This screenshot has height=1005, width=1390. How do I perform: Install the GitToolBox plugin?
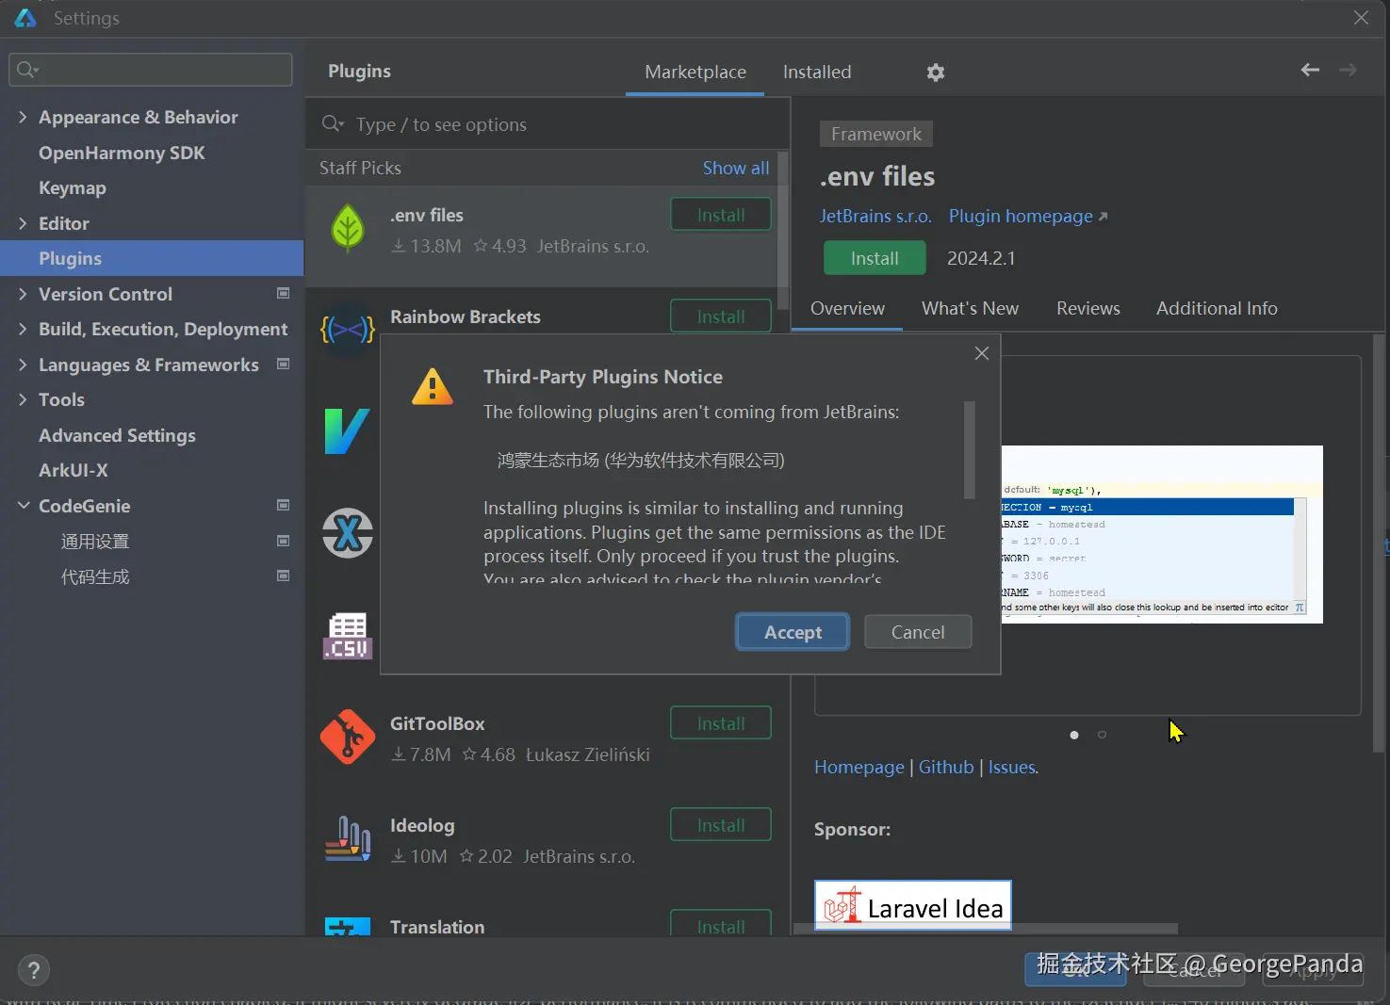point(721,723)
